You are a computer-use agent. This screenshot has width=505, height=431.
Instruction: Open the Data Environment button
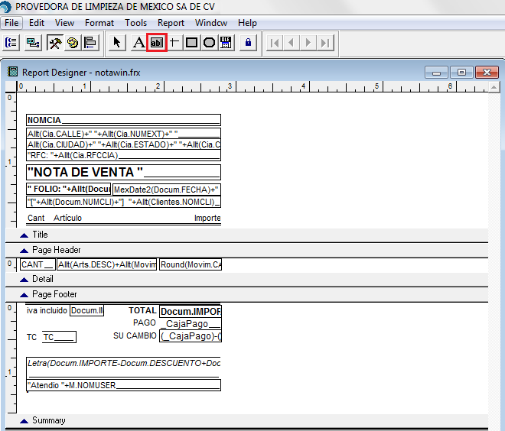33,43
